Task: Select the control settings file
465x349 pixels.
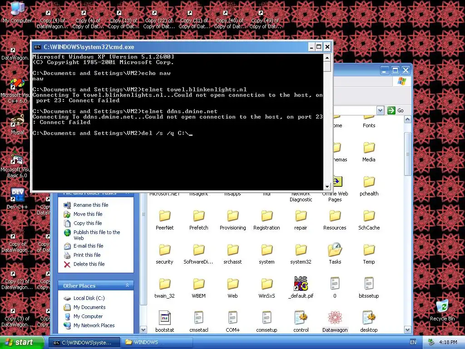Action: click(x=301, y=322)
